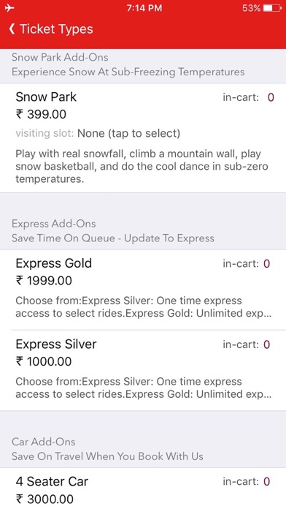Expand Express Silver truncated description

click(143, 388)
